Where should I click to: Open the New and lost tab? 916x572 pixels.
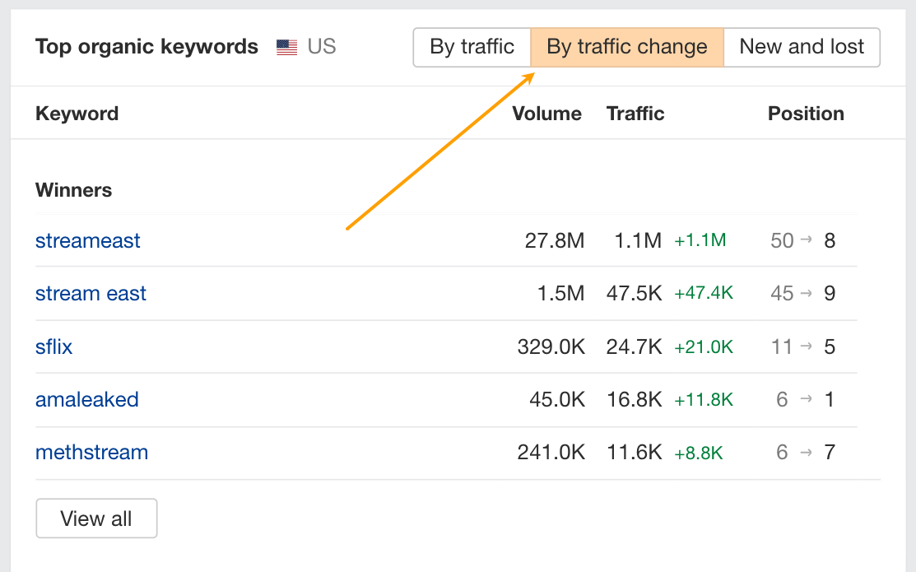(801, 47)
